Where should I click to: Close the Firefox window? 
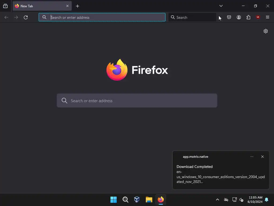[x=268, y=6]
